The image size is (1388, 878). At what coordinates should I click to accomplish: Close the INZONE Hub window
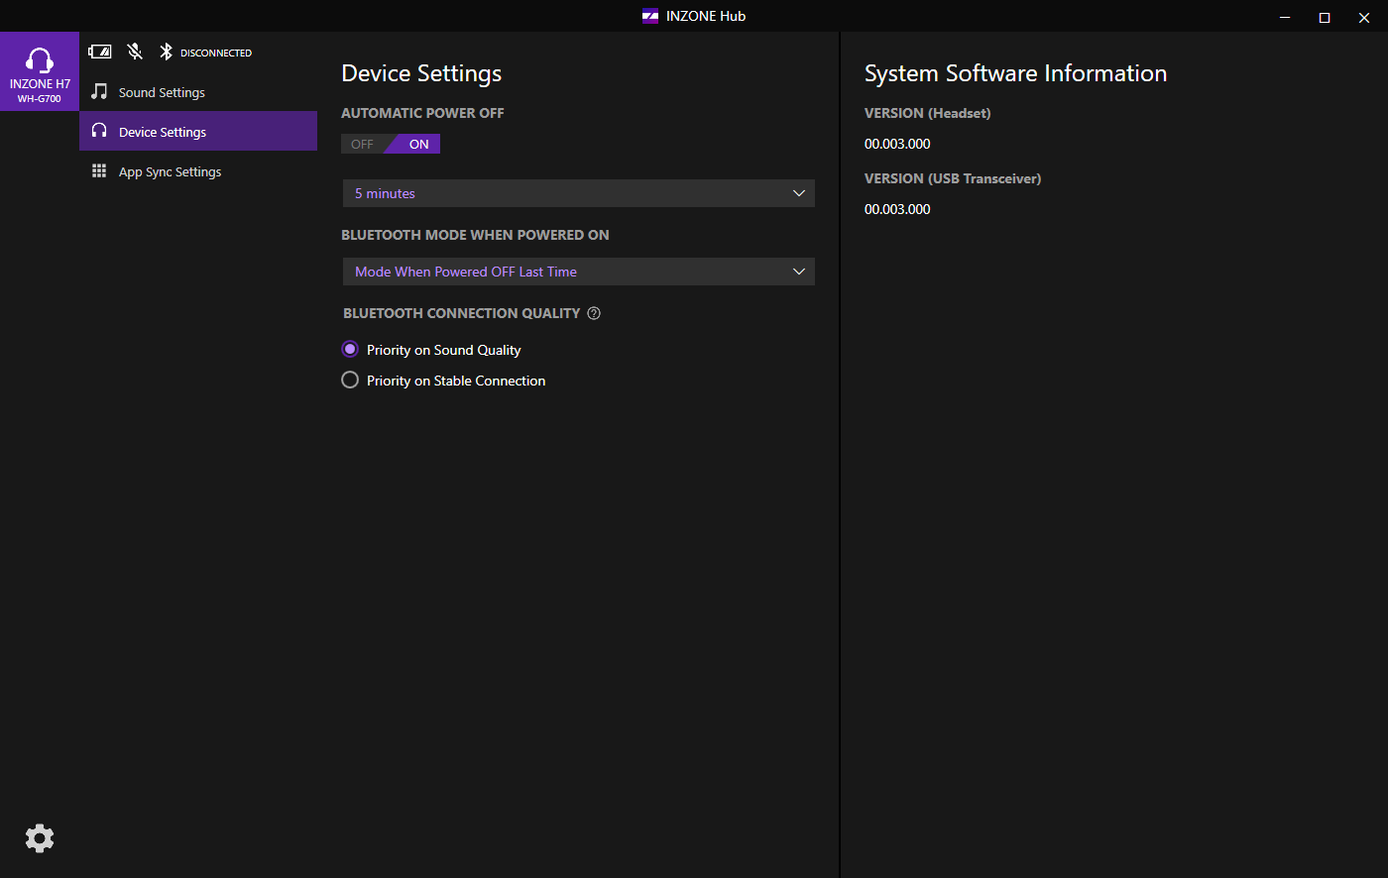pos(1364,16)
